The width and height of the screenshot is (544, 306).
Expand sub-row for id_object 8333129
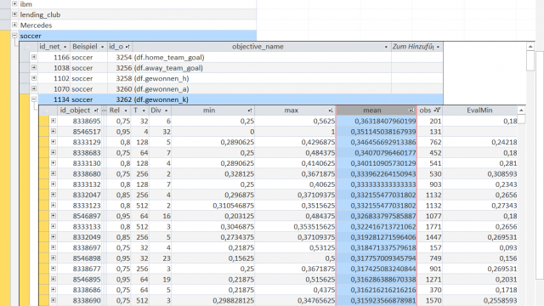click(53, 142)
